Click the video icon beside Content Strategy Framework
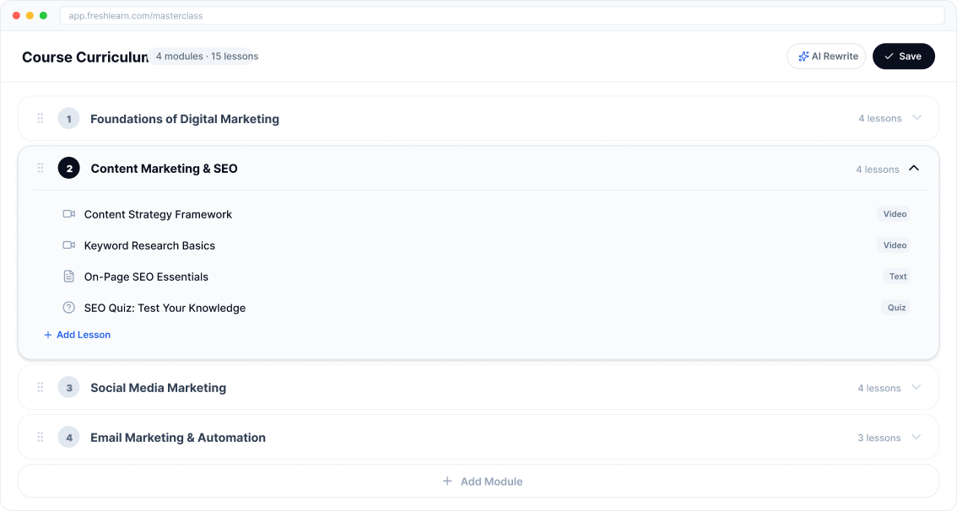 [68, 213]
